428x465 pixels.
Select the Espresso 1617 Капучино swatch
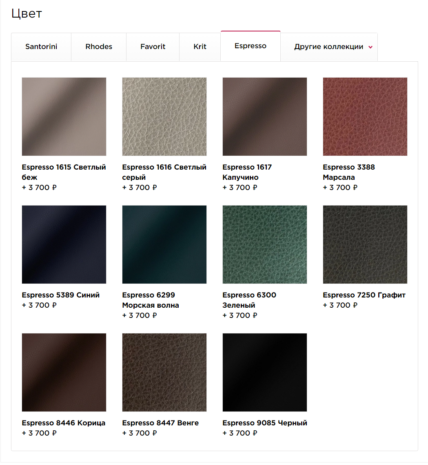pyautogui.click(x=265, y=116)
